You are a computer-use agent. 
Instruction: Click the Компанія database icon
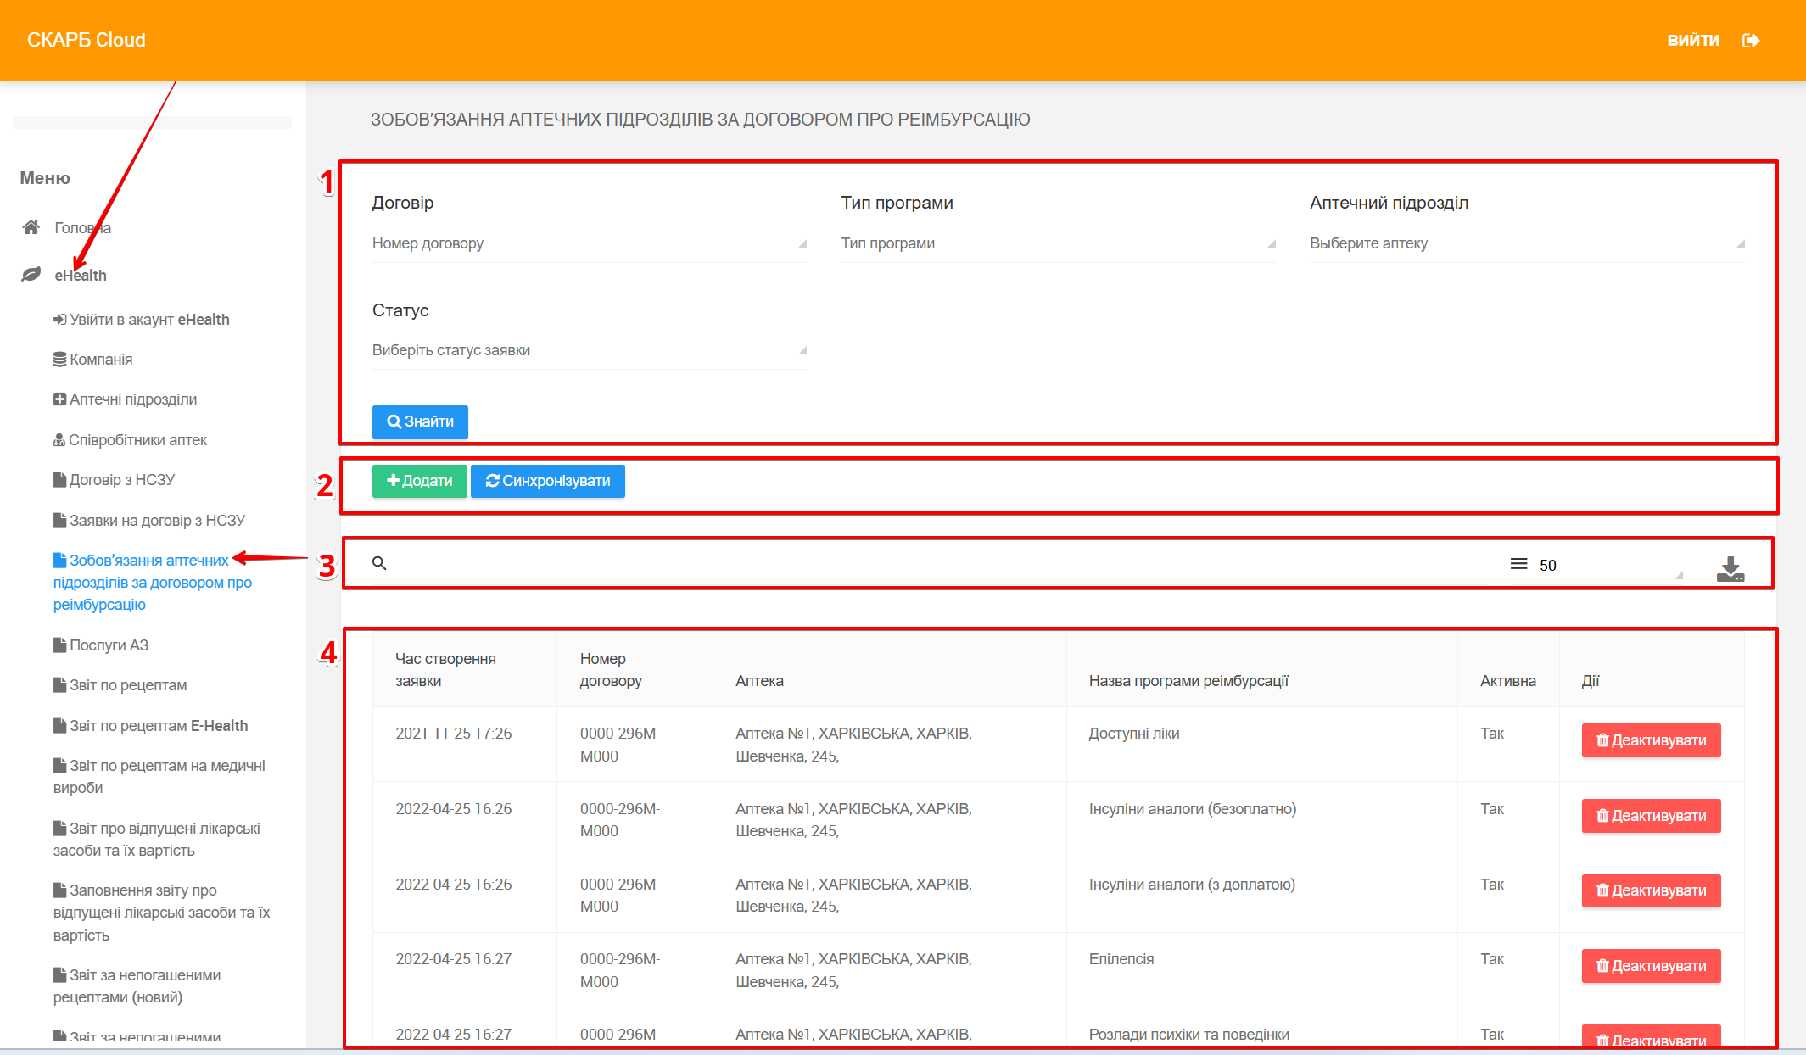pos(59,360)
